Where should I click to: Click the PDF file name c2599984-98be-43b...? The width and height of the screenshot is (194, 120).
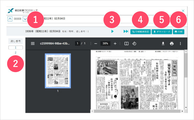pos(55,44)
